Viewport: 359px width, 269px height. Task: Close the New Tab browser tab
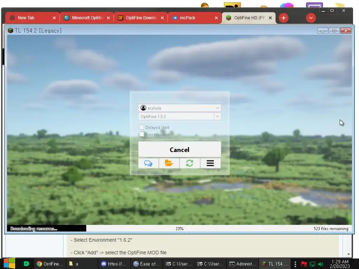(x=54, y=18)
